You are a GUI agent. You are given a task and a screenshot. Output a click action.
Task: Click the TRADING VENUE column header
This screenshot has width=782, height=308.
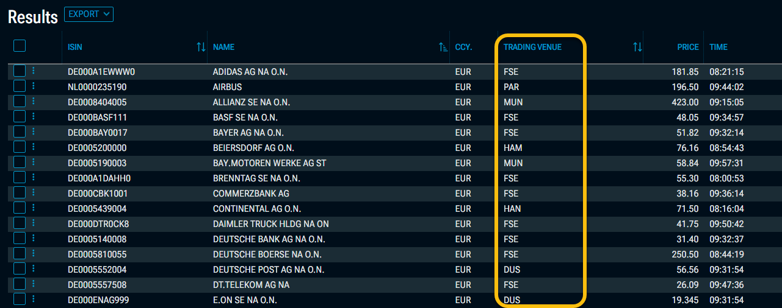pyautogui.click(x=532, y=47)
